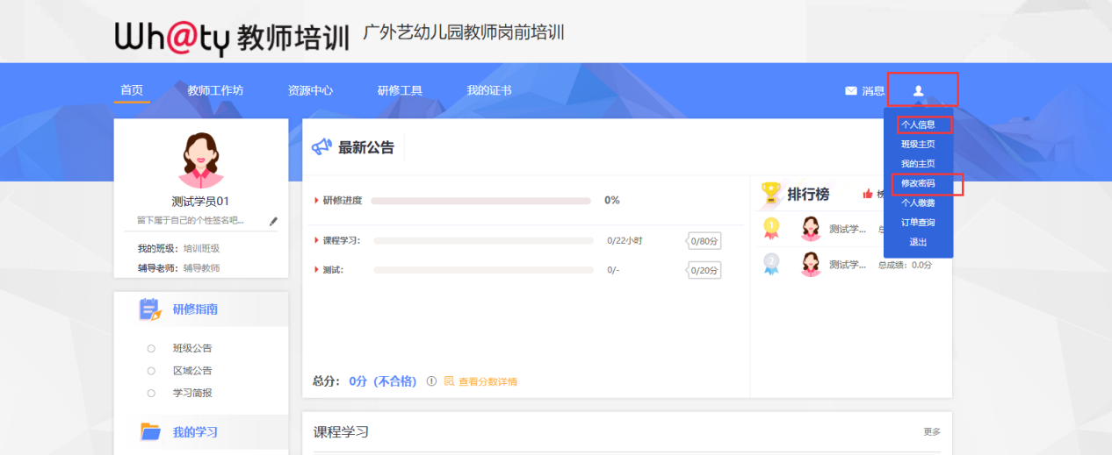Screen dimensions: 1112x455
Task: Click the 总成绩:0.0分 leaderboard score
Action: click(906, 265)
